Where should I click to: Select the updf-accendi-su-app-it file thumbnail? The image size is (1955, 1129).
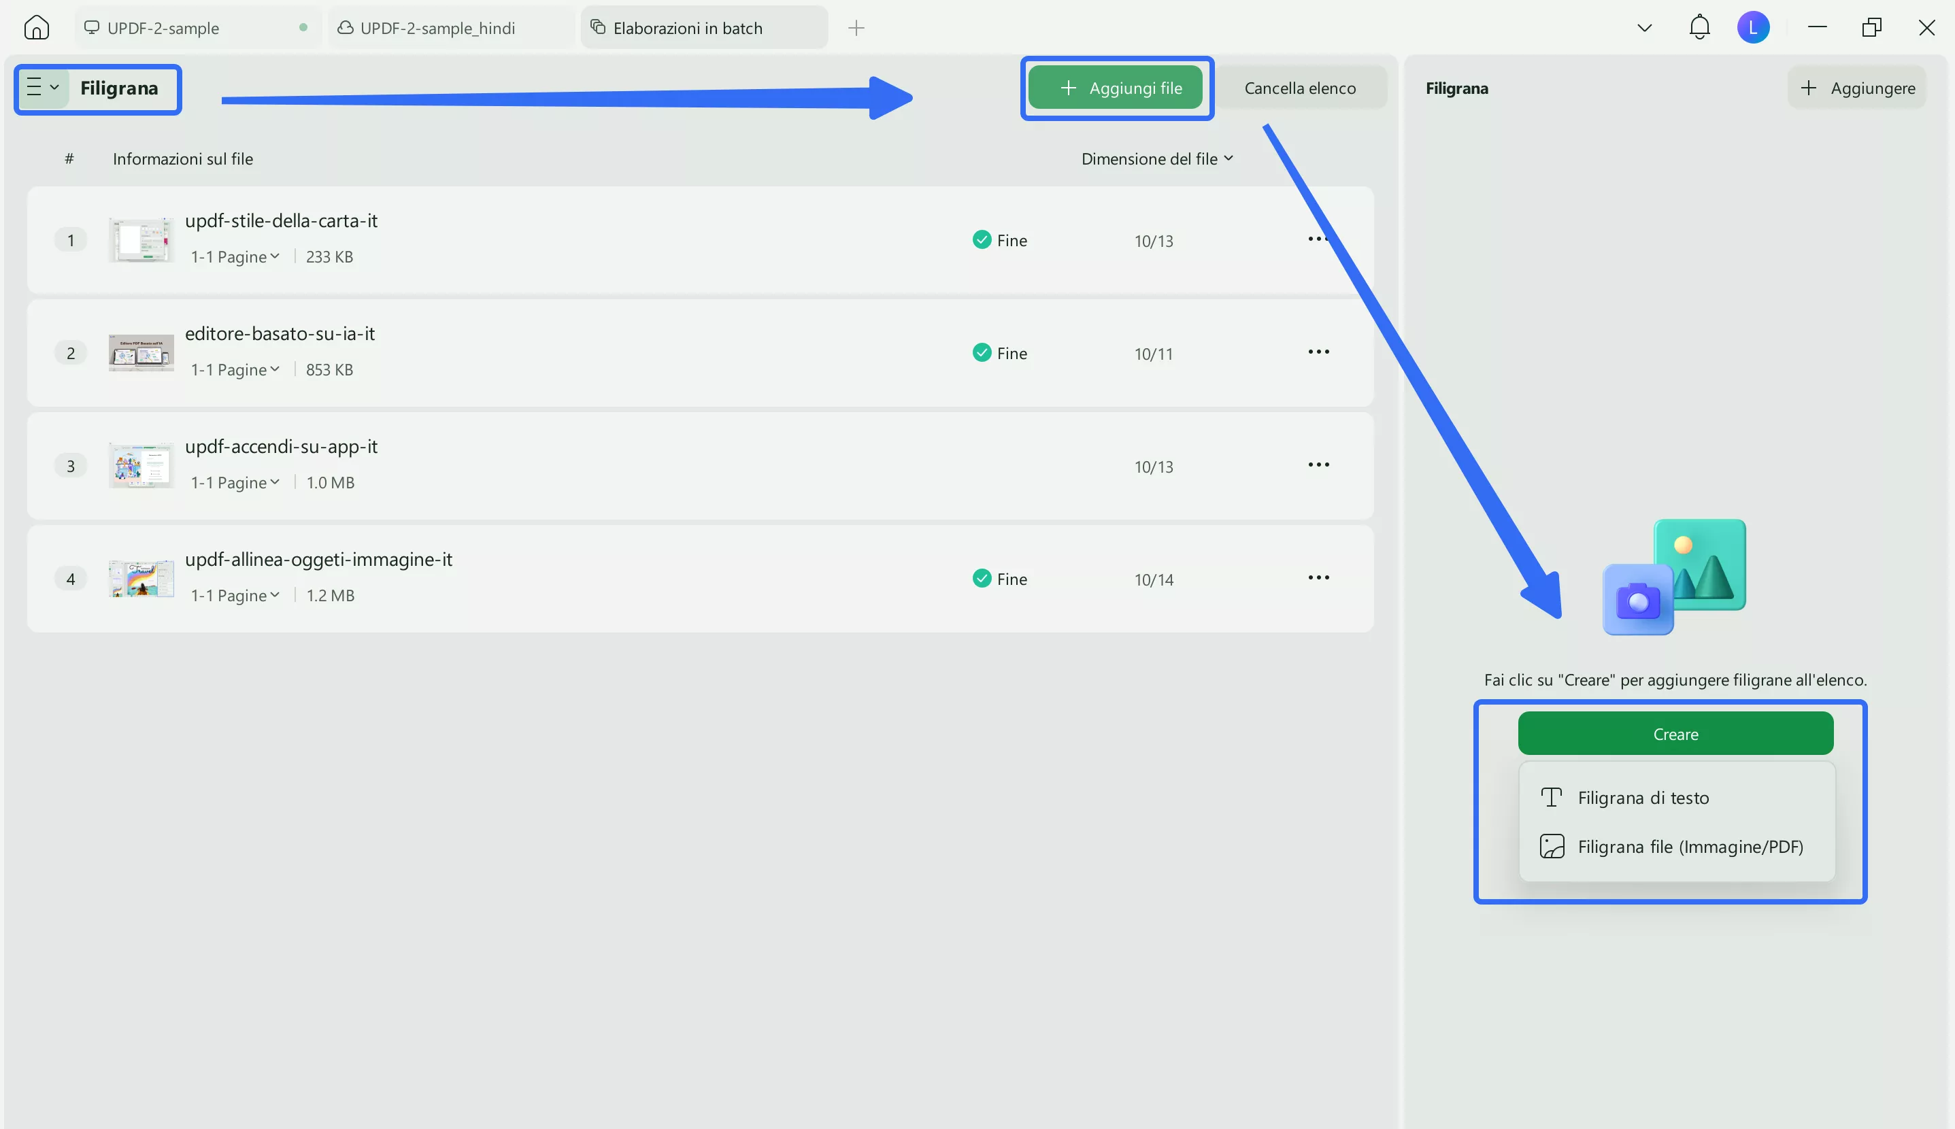141,465
